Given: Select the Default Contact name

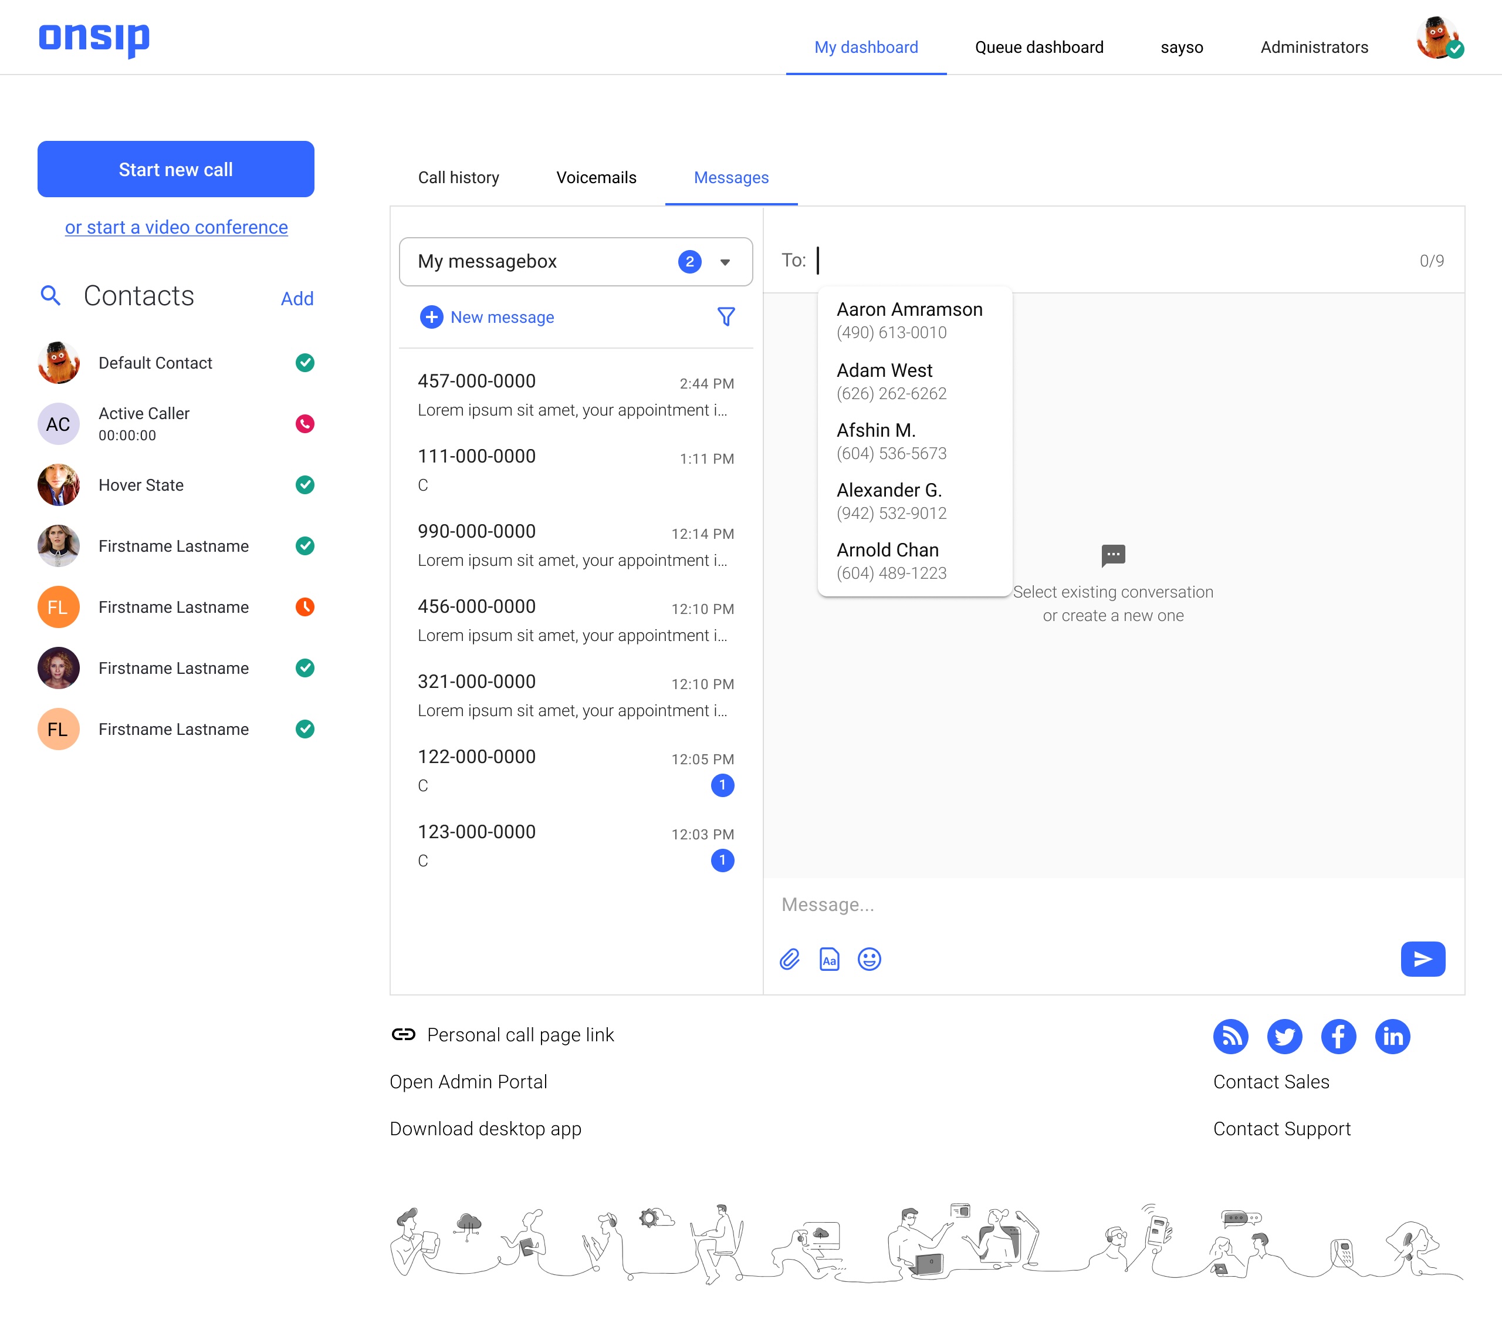Looking at the screenshot, I should point(155,363).
